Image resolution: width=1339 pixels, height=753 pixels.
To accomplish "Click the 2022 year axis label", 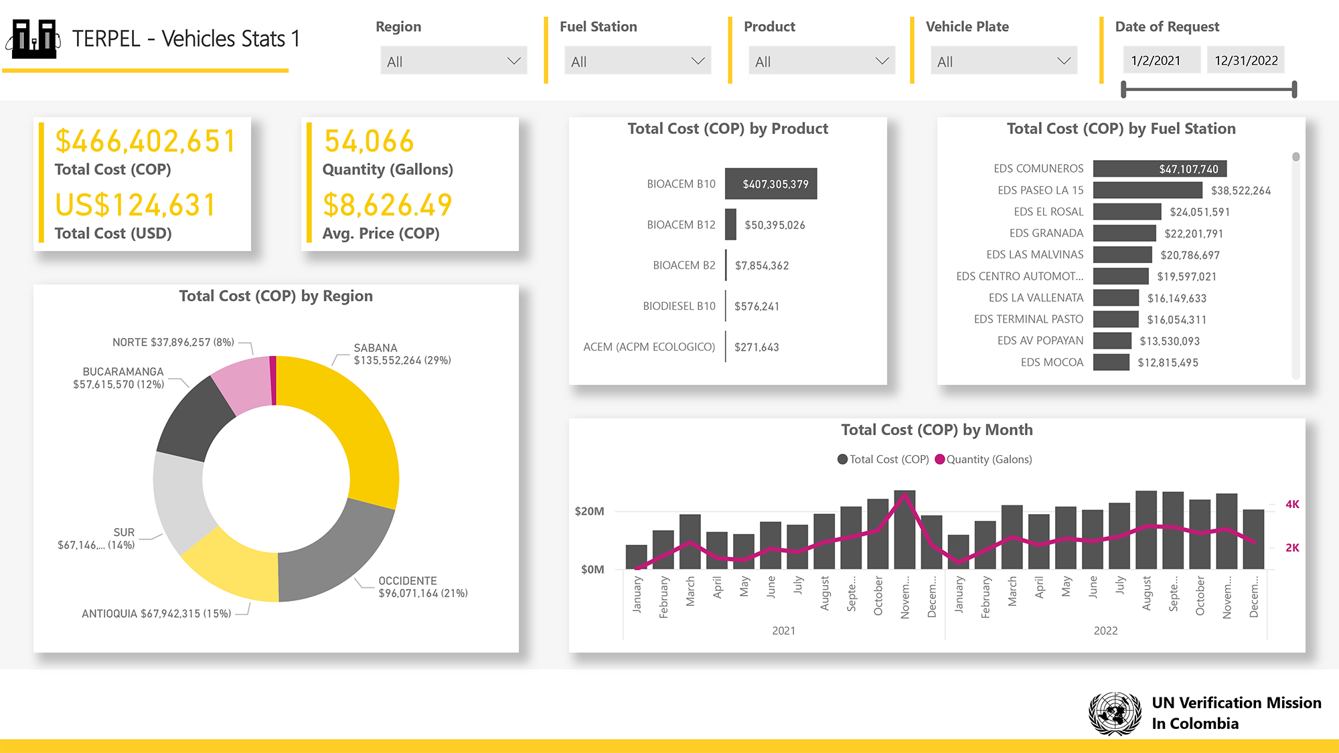I will 1105,631.
